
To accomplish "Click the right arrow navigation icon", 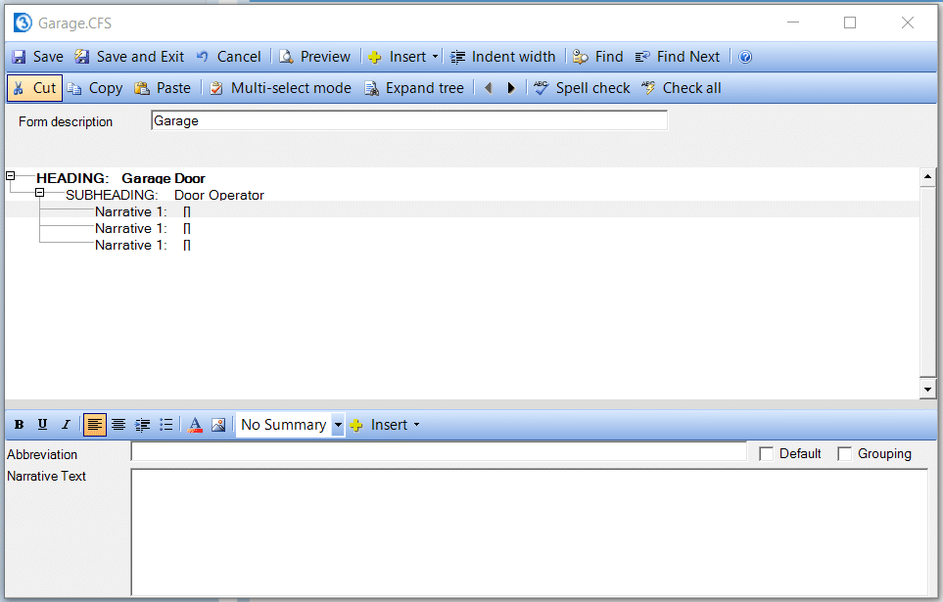I will (x=510, y=88).
